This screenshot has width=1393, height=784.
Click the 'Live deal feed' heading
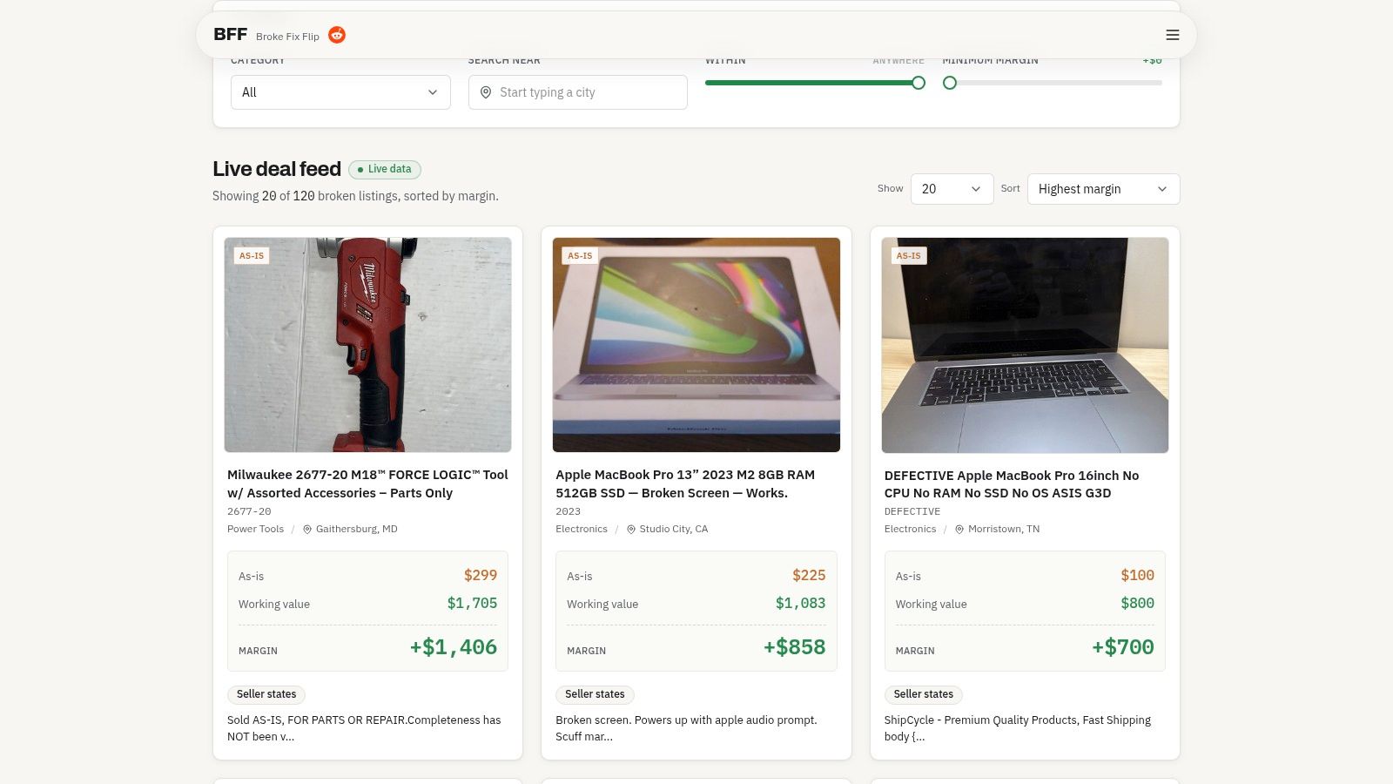(277, 169)
